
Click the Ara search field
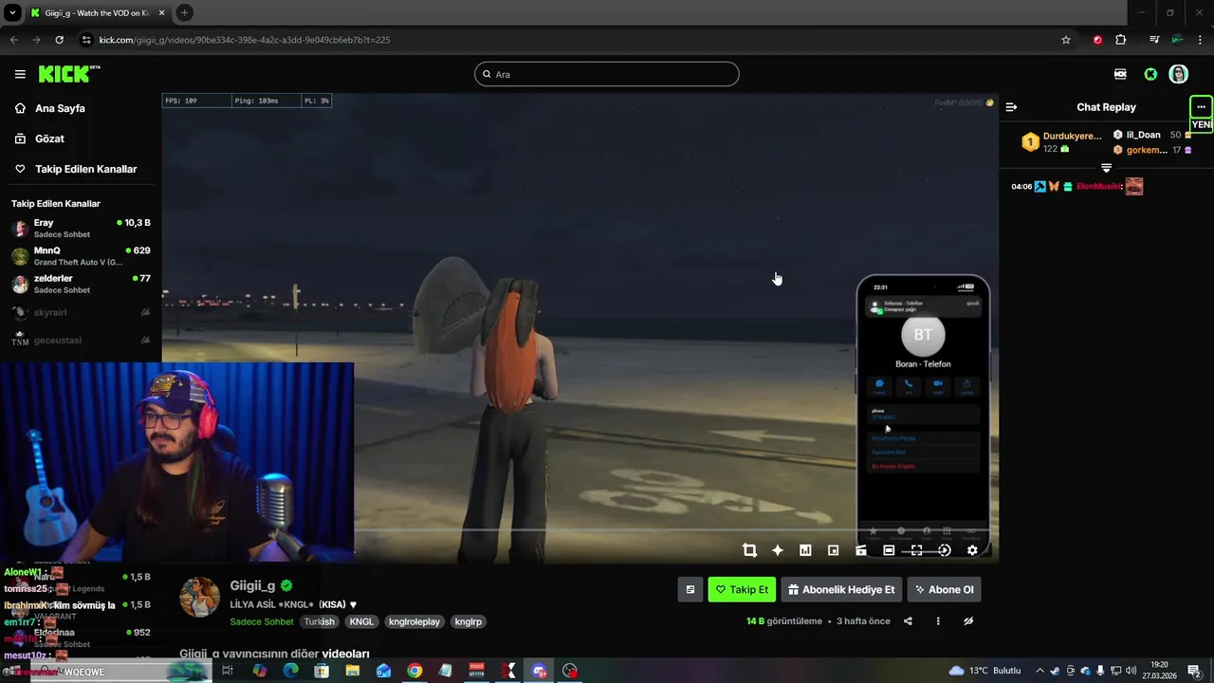pos(607,74)
